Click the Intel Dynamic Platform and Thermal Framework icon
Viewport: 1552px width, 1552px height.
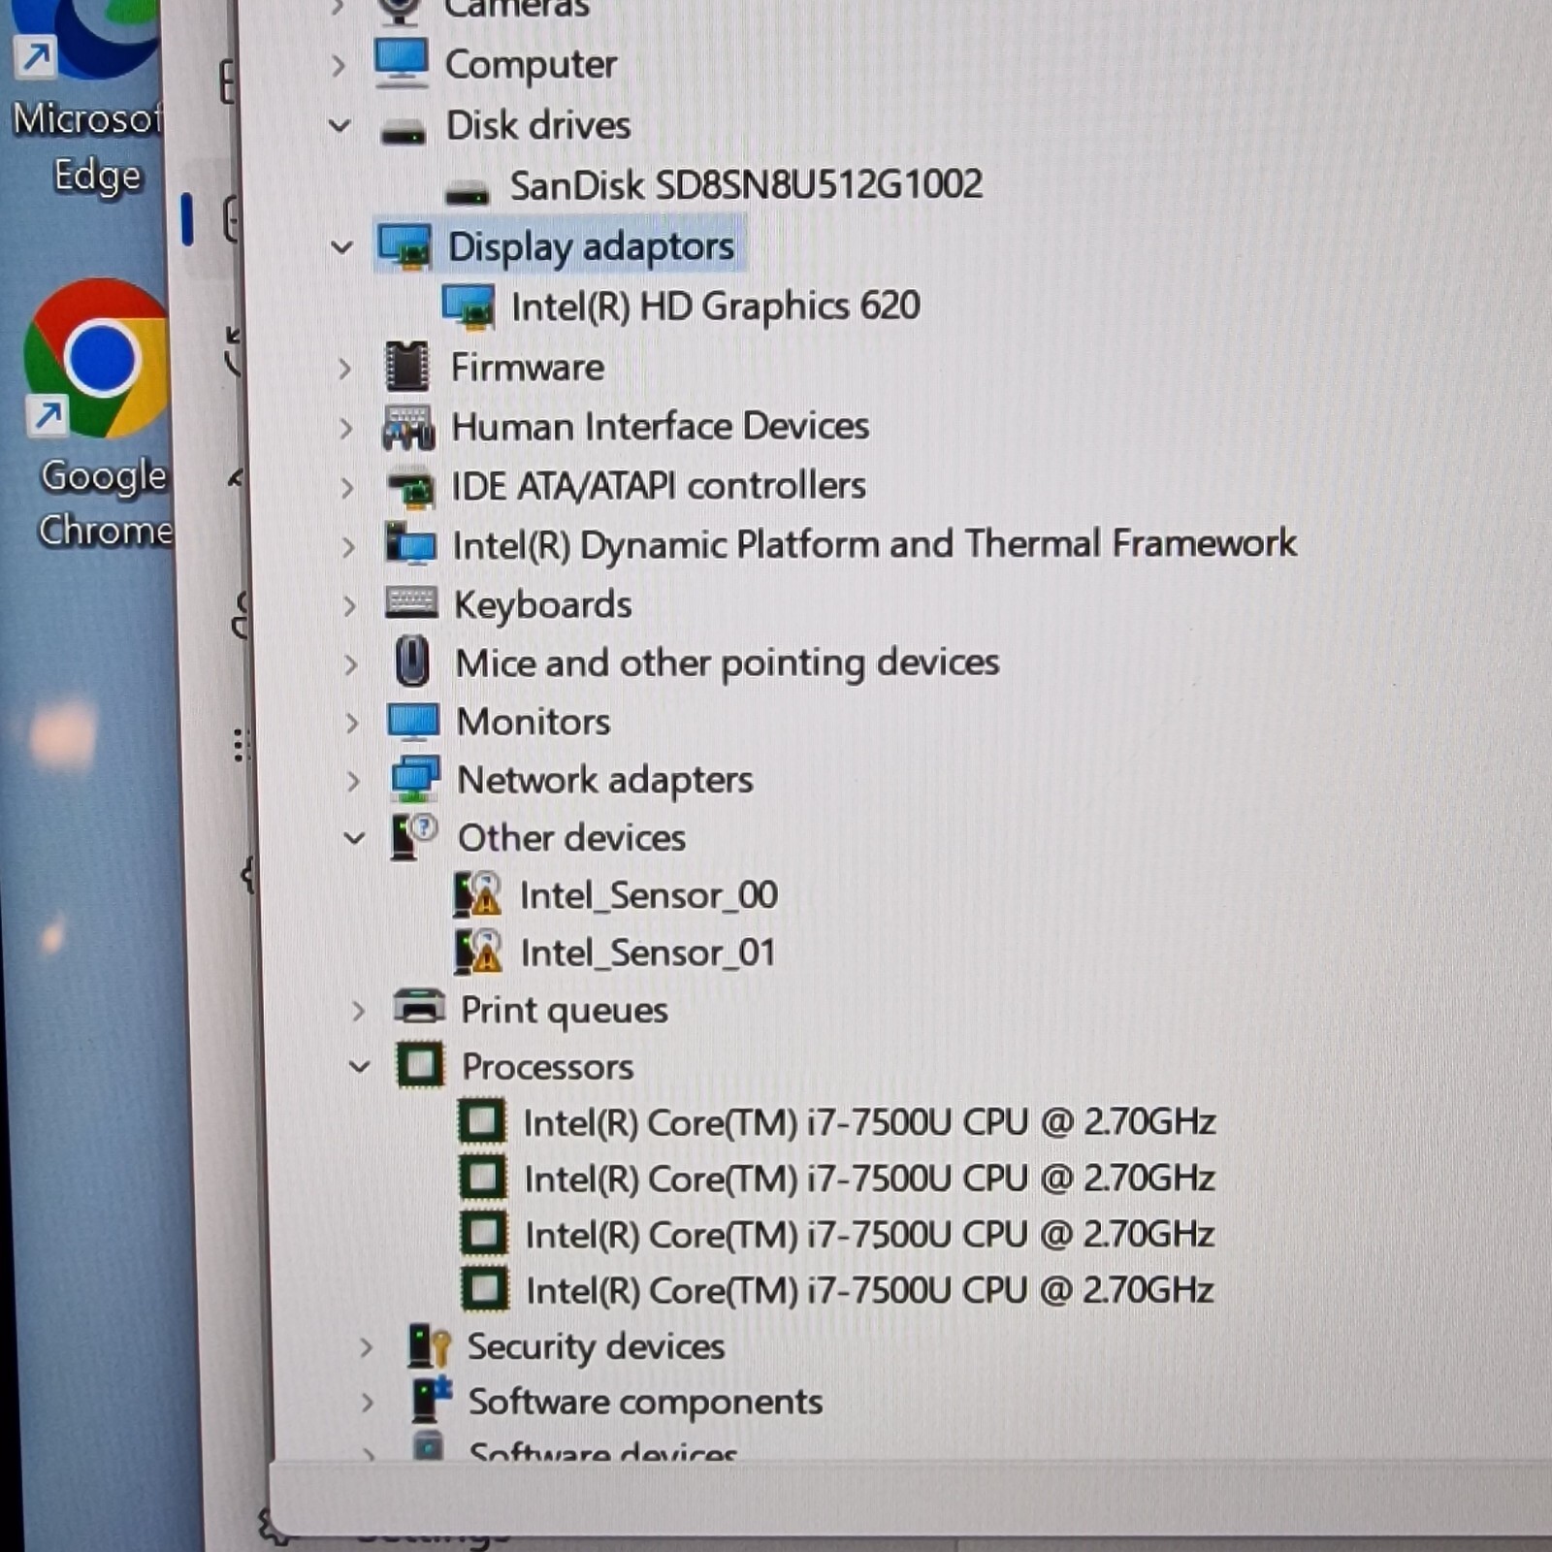click(410, 543)
